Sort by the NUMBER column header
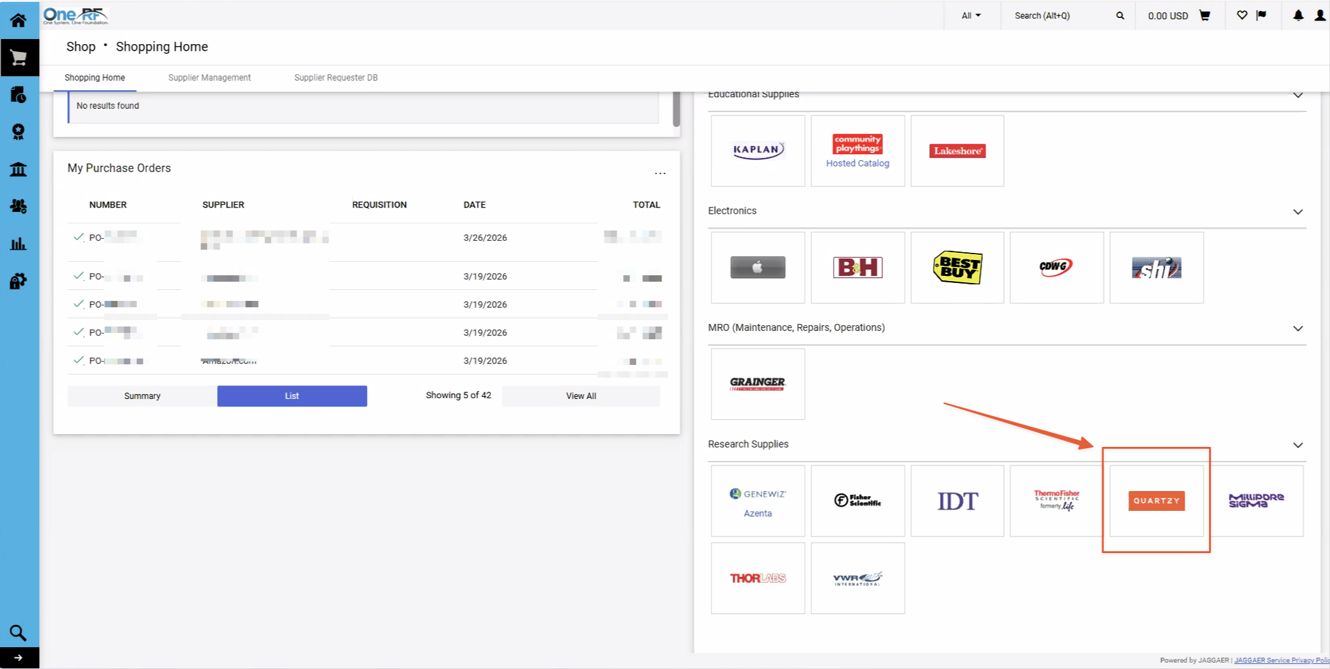The width and height of the screenshot is (1330, 669). 108,205
